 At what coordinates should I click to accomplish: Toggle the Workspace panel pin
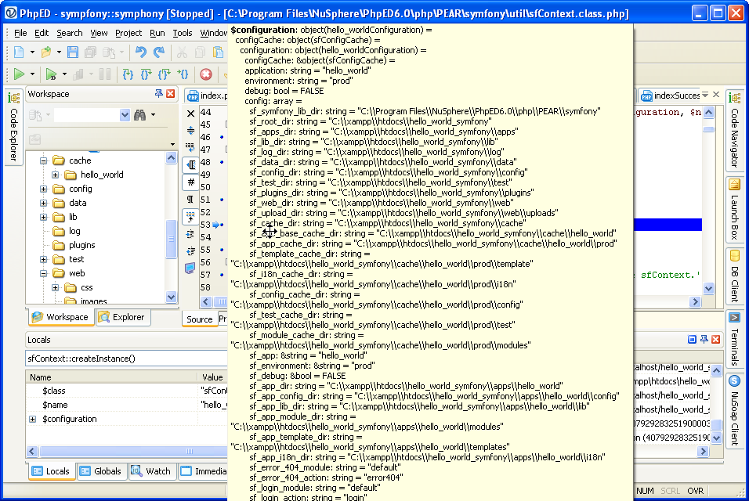159,94
